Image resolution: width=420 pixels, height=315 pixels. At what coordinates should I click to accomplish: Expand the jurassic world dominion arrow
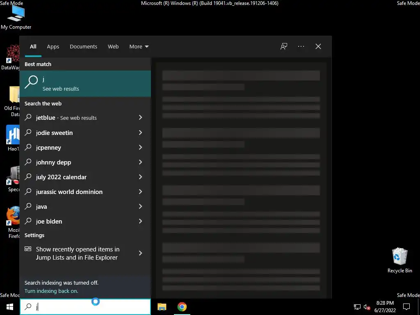coord(140,191)
